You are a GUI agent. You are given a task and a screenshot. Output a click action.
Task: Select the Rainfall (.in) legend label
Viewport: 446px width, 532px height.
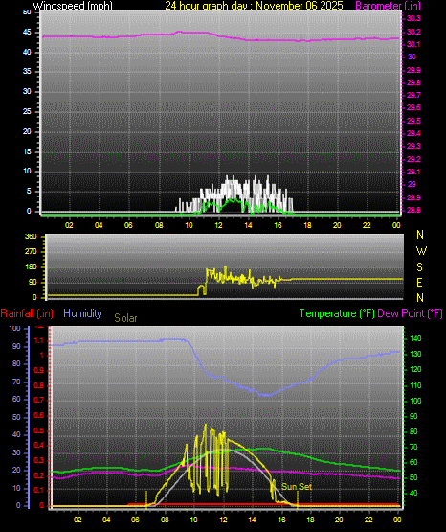point(27,313)
